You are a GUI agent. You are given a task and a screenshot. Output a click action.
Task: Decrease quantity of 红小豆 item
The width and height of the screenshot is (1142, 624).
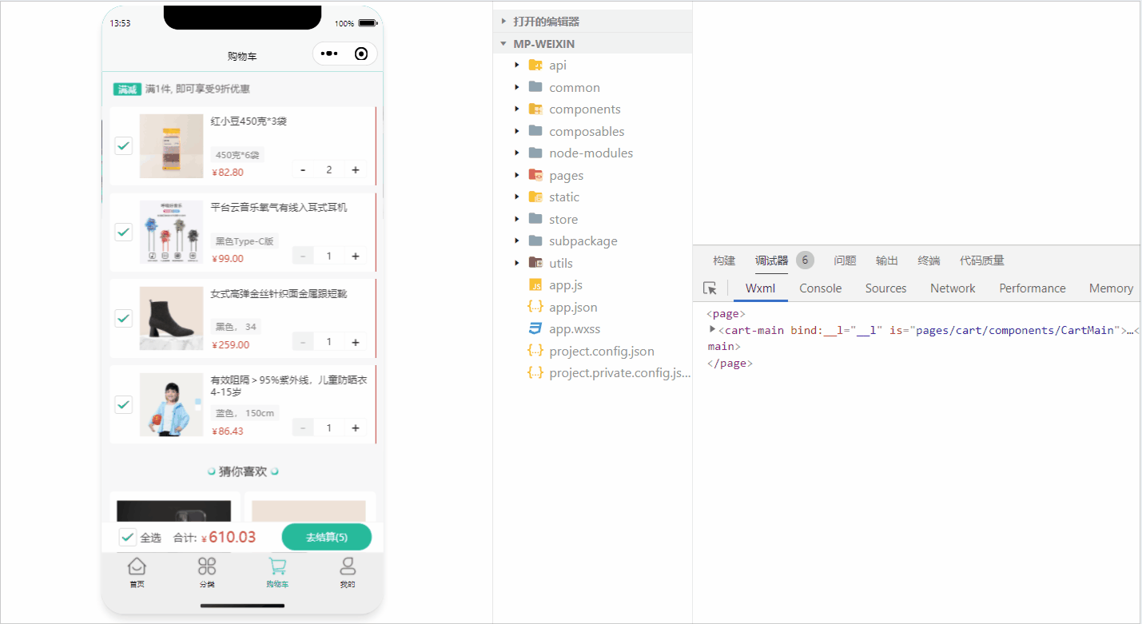click(x=303, y=169)
